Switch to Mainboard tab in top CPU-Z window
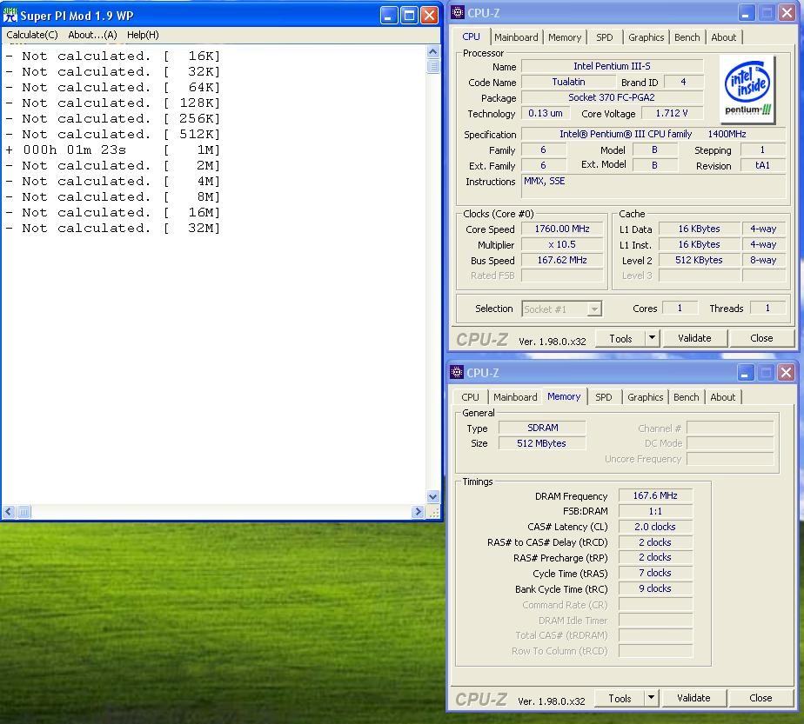Screen dimensions: 804x724 [516, 37]
